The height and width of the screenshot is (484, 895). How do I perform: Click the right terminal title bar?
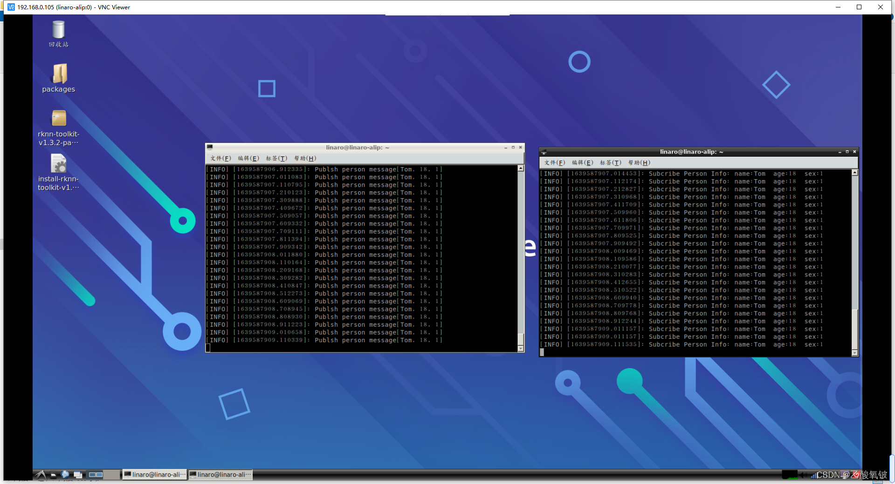click(692, 152)
